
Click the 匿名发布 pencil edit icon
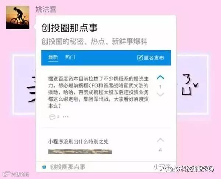click(140, 58)
